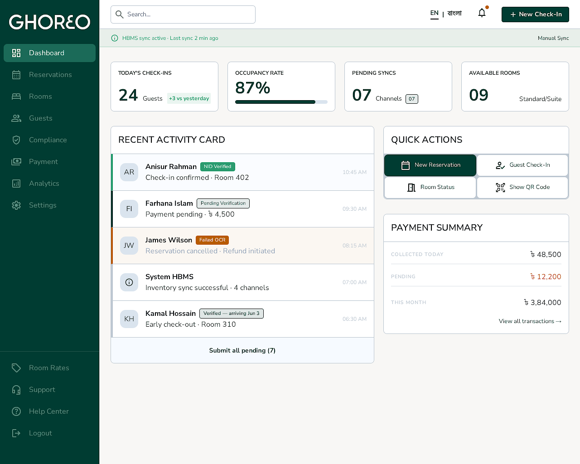Open the Payment section
Image resolution: width=580 pixels, height=464 pixels.
tap(50, 162)
